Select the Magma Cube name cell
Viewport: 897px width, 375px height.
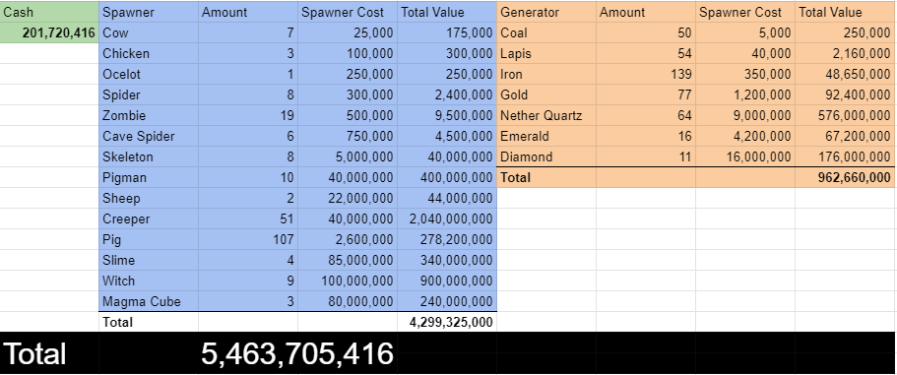[x=149, y=301]
